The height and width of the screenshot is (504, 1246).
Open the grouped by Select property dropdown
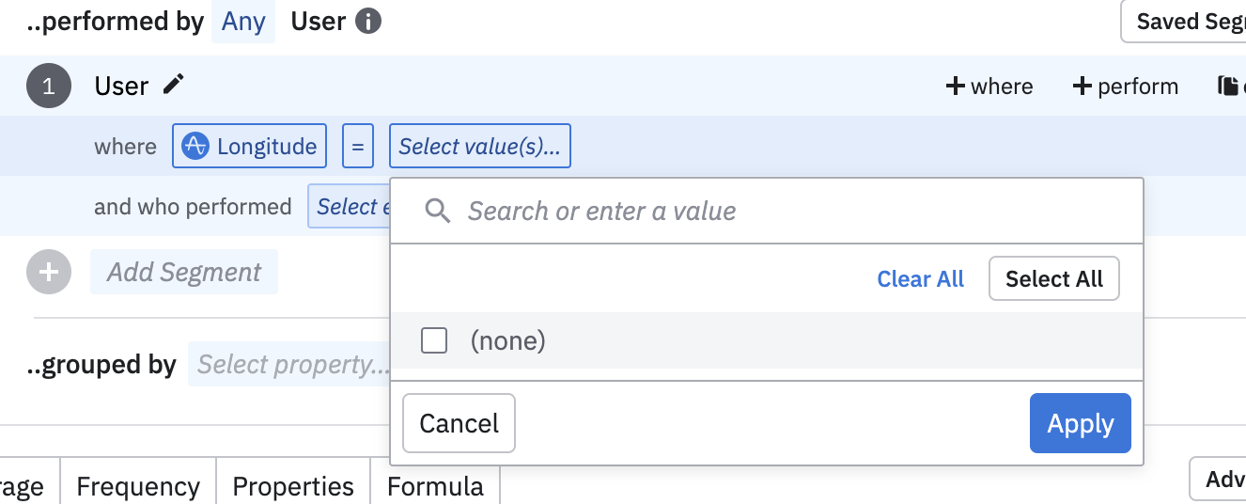[x=290, y=365]
